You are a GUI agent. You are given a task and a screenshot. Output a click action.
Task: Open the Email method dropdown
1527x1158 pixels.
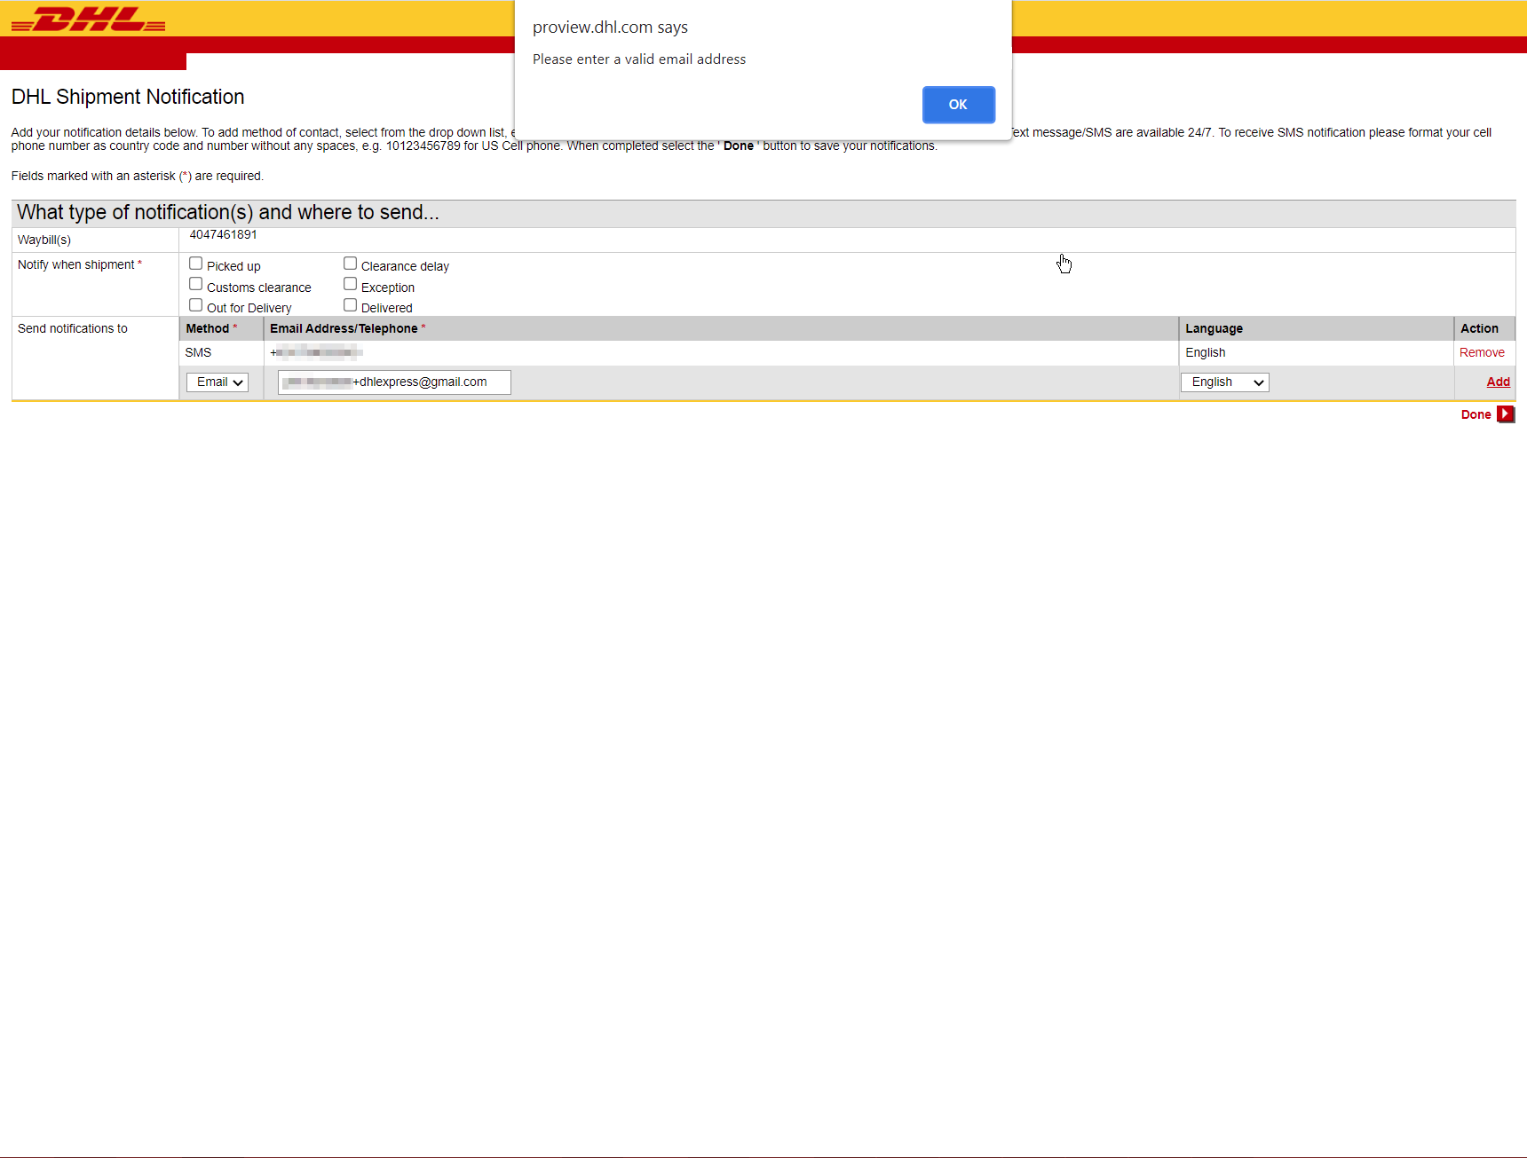click(218, 382)
